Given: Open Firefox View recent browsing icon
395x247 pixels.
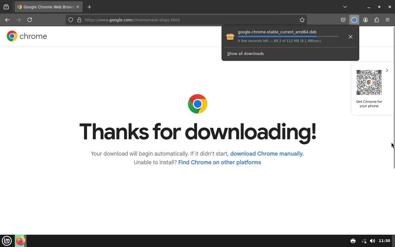Looking at the screenshot, I should (x=6, y=7).
